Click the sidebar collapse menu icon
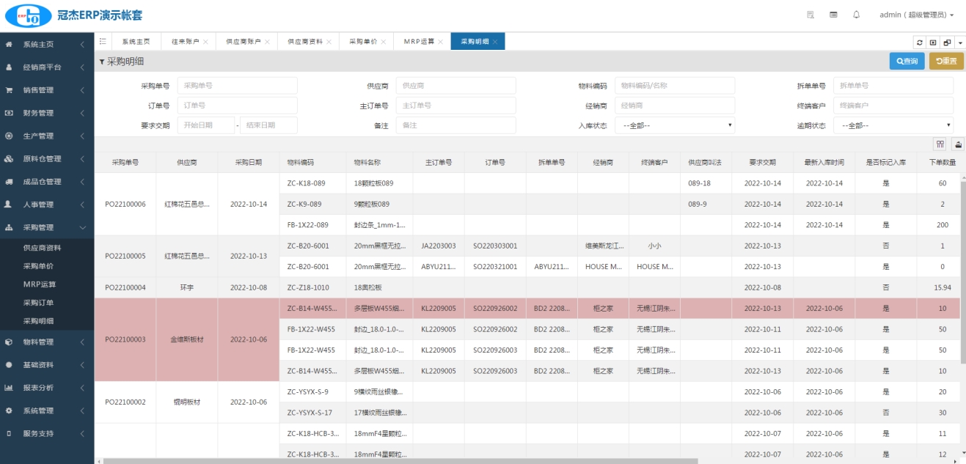Viewport: 966px width, 464px height. [103, 42]
